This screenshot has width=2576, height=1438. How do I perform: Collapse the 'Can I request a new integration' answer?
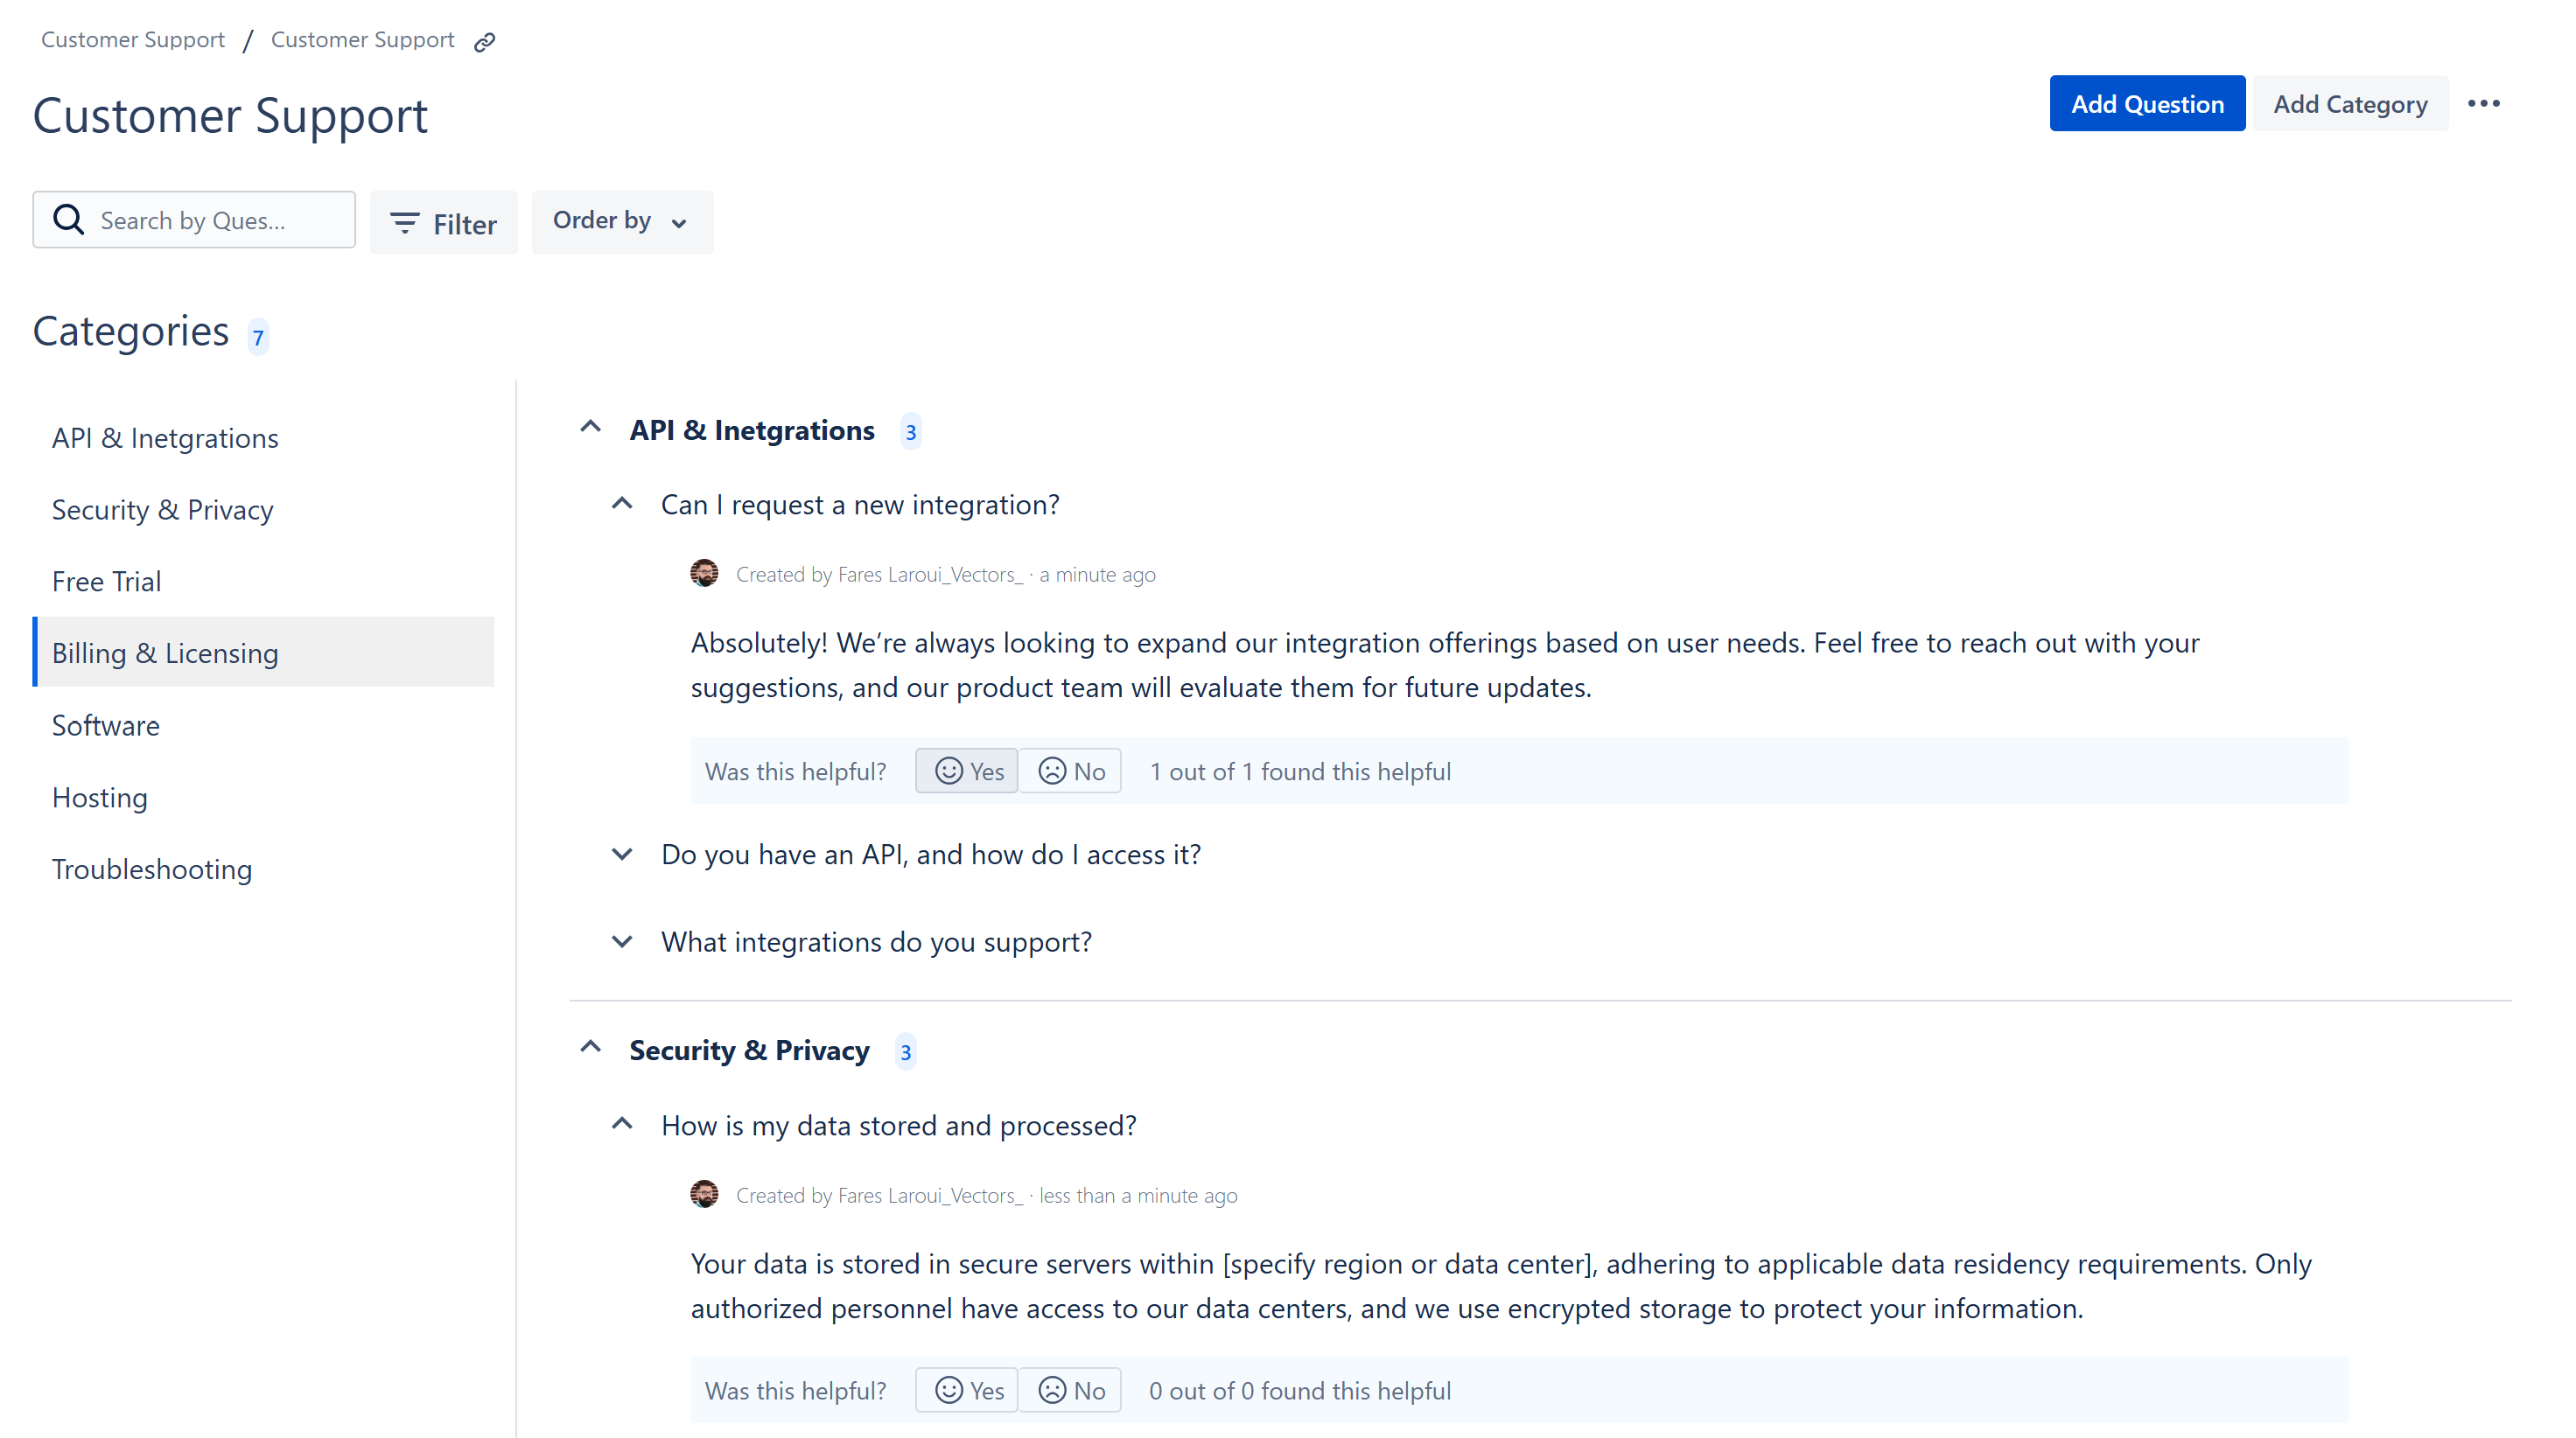(622, 503)
